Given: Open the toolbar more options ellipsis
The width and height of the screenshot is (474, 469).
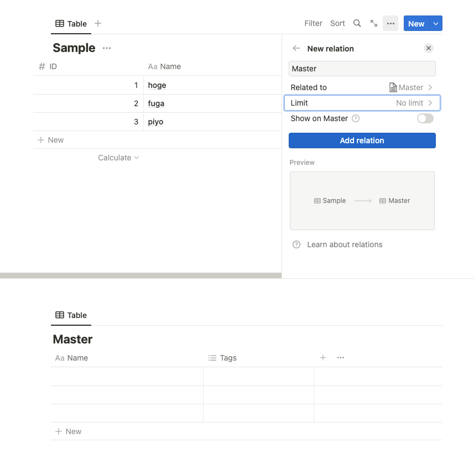Looking at the screenshot, I should pos(390,23).
